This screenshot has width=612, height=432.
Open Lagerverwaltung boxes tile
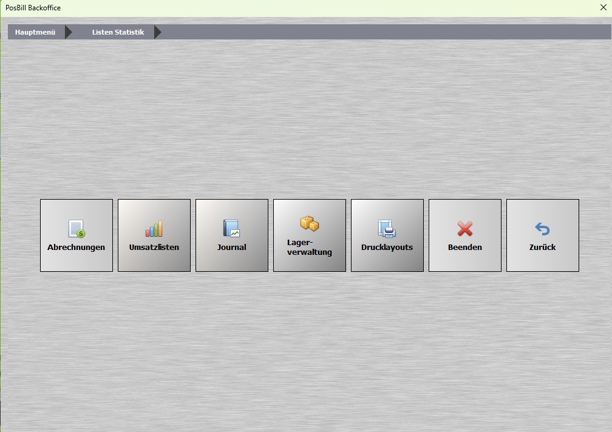[310, 235]
